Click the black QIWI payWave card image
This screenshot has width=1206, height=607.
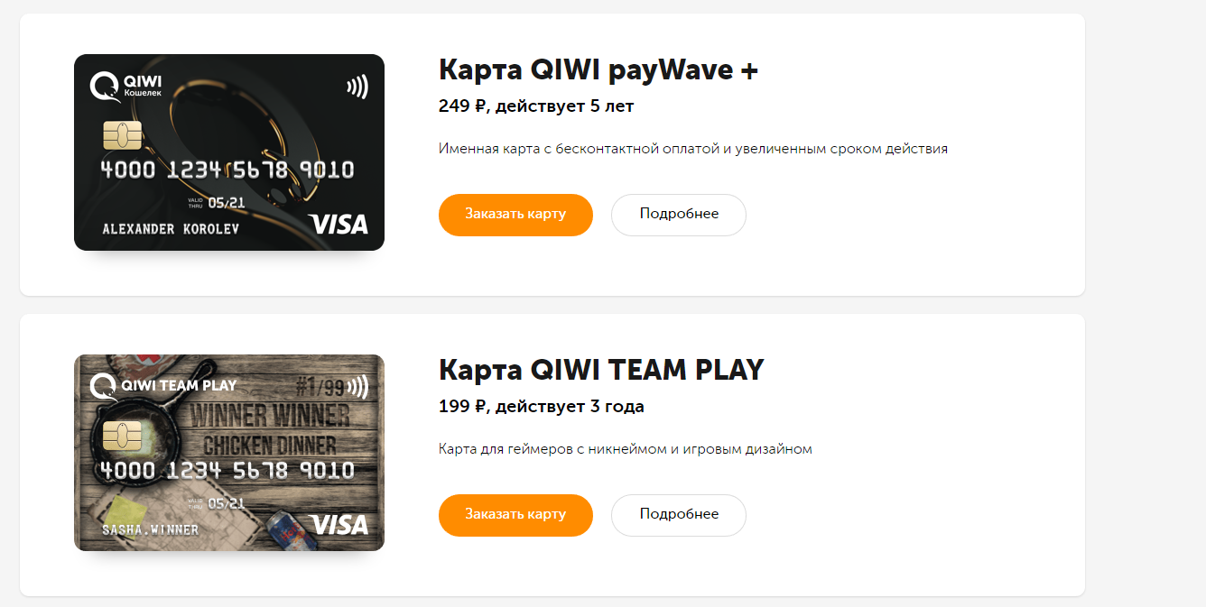point(229,152)
